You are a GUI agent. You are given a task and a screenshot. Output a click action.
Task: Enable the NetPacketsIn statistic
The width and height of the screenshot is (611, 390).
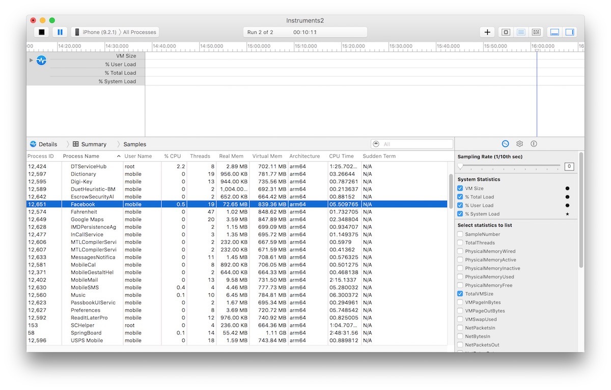tap(460, 328)
